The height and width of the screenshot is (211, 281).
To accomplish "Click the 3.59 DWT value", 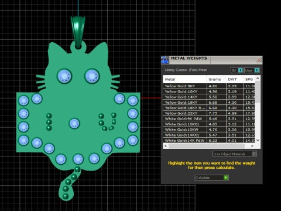I will point(232,97).
